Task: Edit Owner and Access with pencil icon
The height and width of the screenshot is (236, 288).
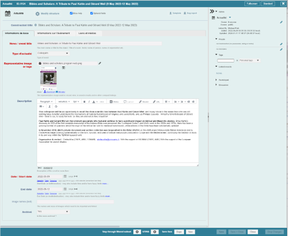Action: coord(281,22)
